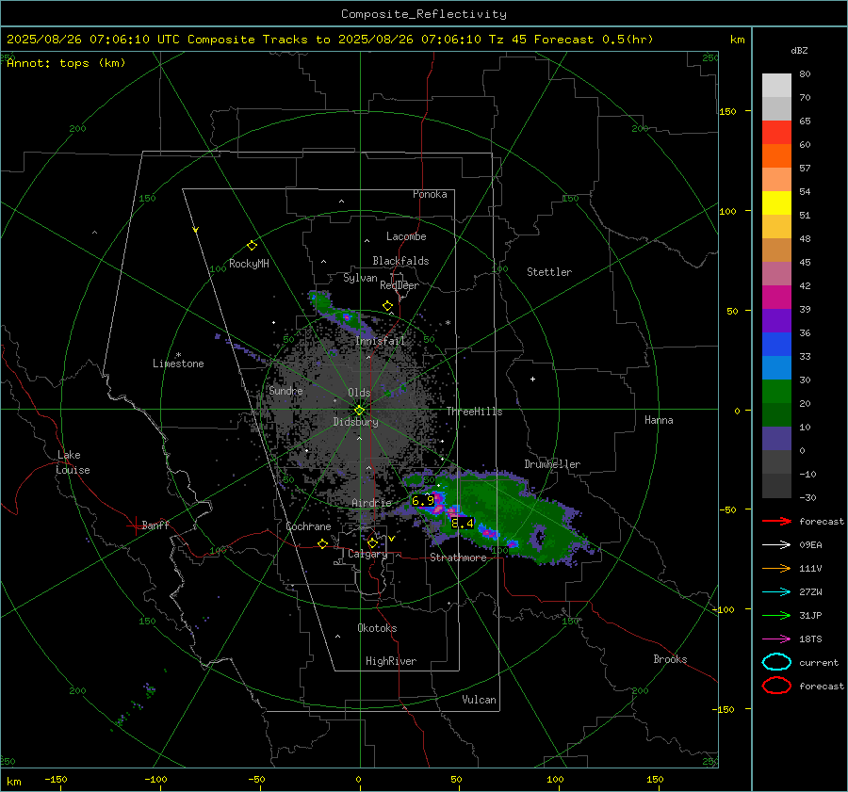Click the Airdrie city label
The image size is (848, 792).
pos(371,503)
